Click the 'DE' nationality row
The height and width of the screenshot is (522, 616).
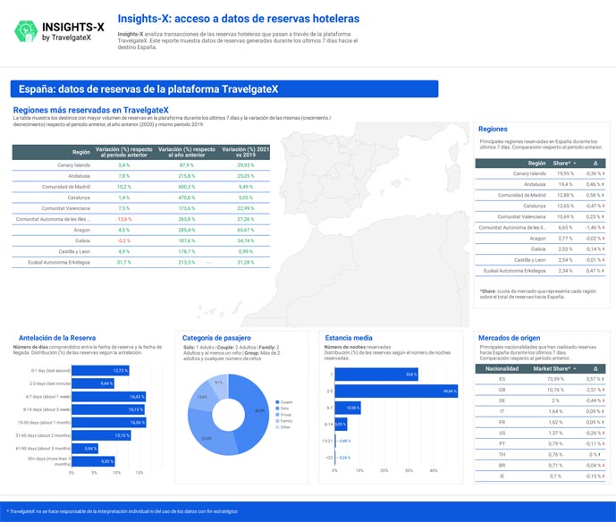540,400
